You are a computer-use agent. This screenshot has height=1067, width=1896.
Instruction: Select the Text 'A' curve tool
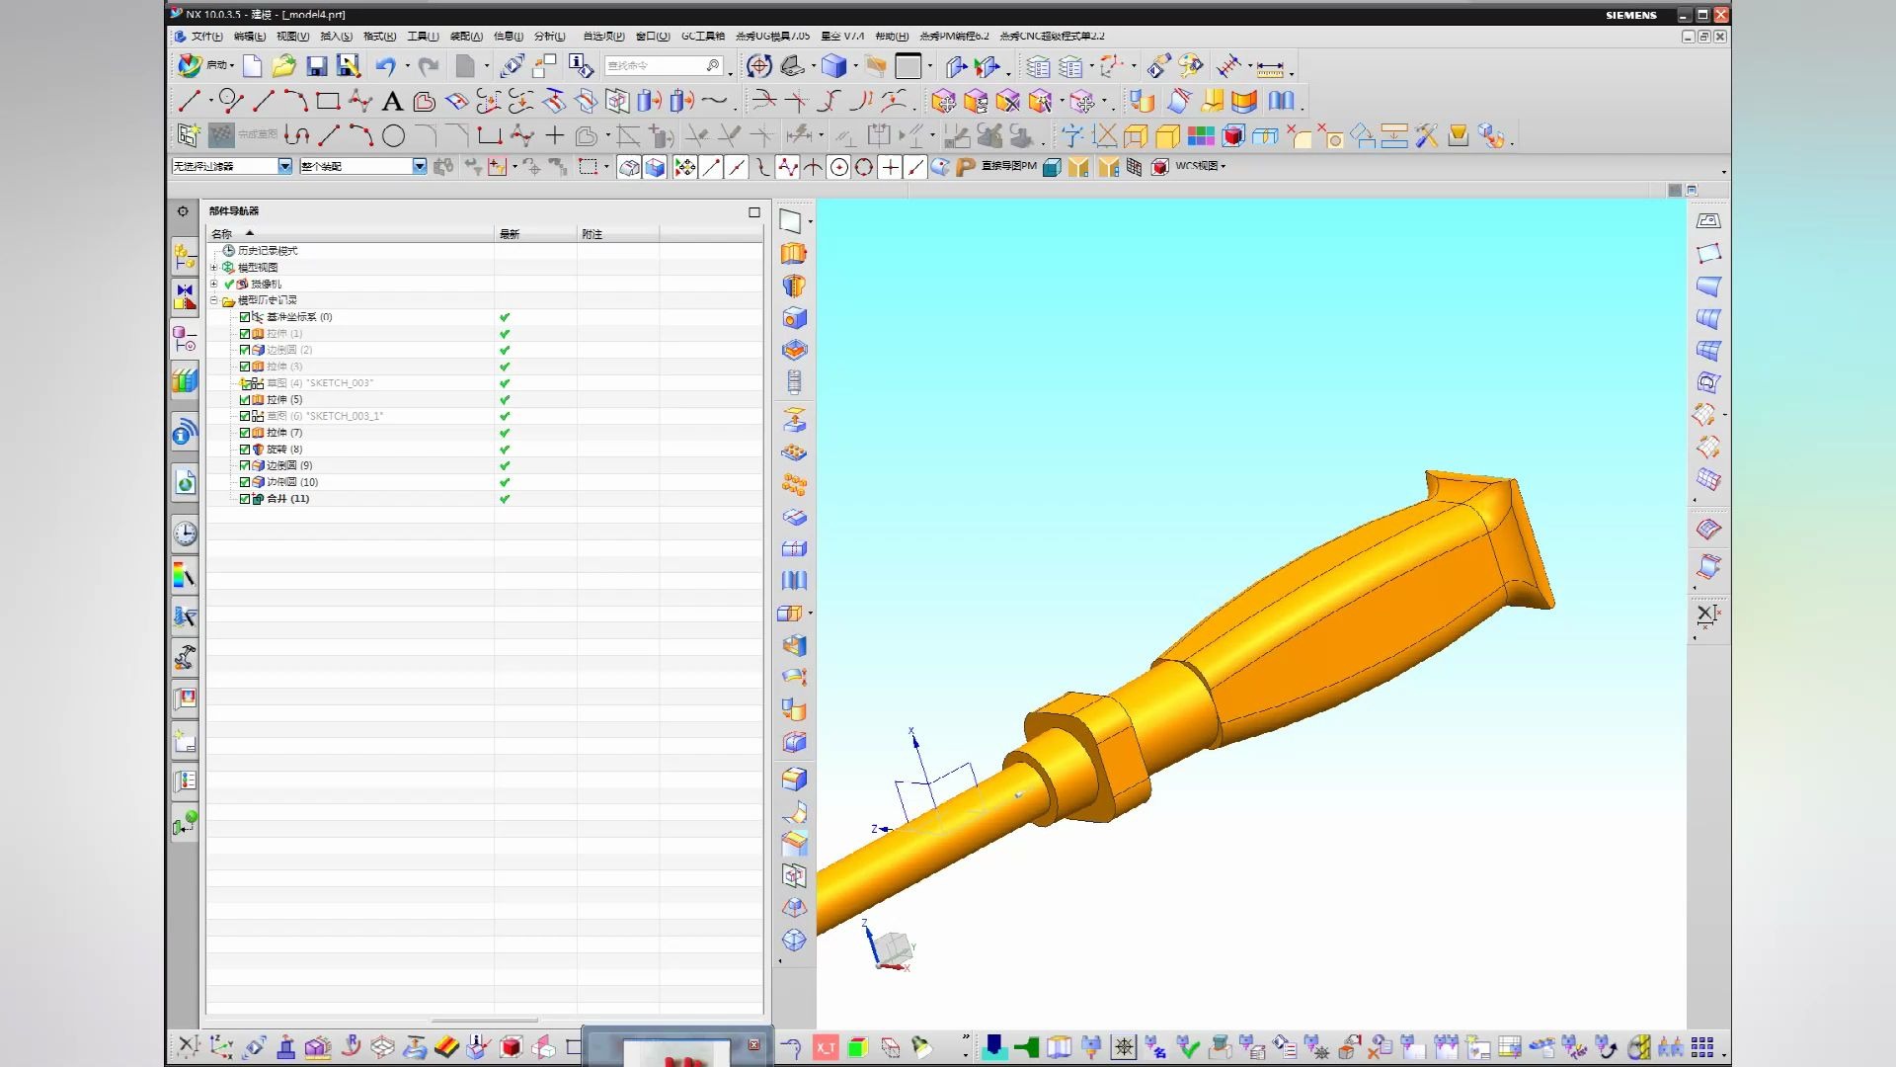pyautogui.click(x=392, y=101)
